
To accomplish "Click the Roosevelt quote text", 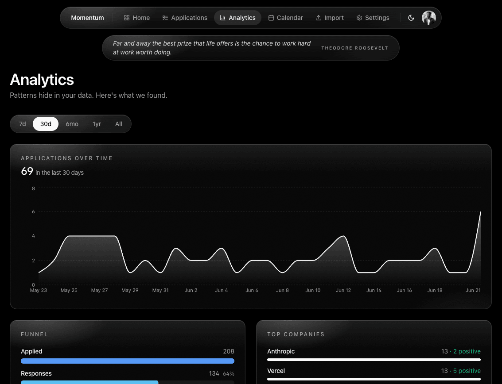I will pos(212,48).
